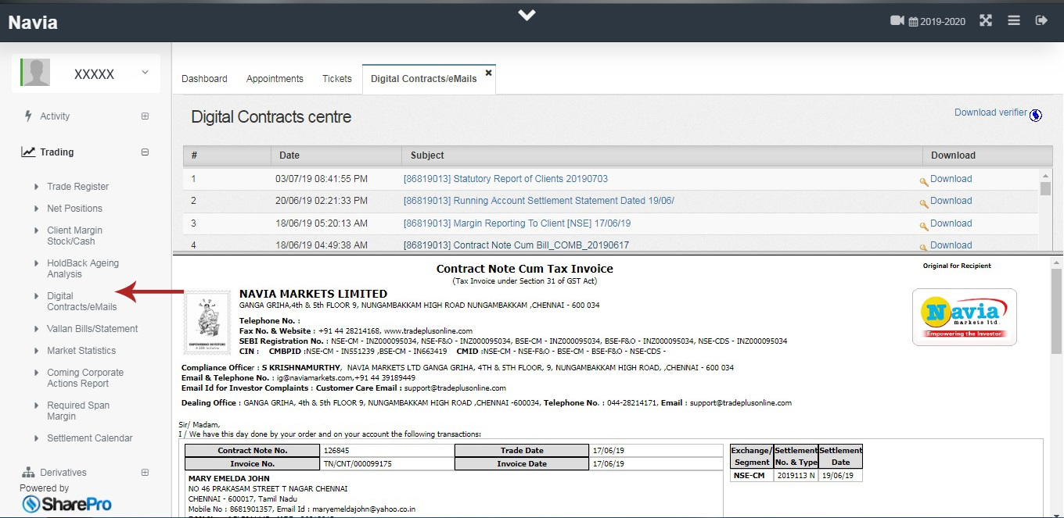Collapse header using the top chevron
This screenshot has height=518, width=1064.
pos(527,15)
